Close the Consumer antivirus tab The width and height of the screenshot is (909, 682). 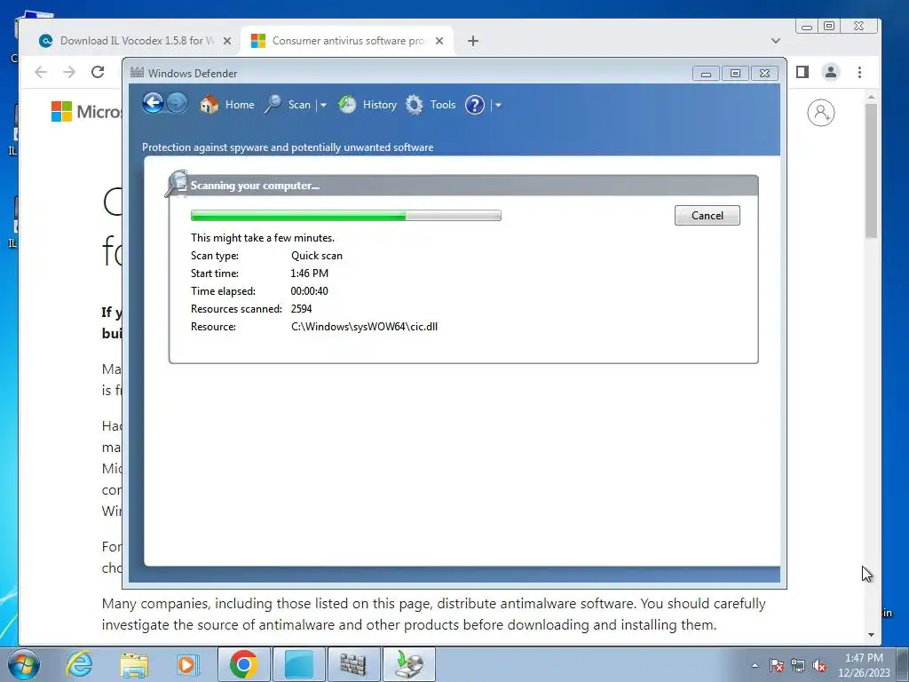[x=439, y=41]
